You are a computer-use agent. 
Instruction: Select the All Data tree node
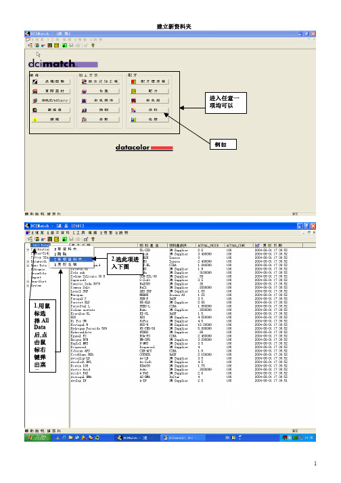point(41,245)
